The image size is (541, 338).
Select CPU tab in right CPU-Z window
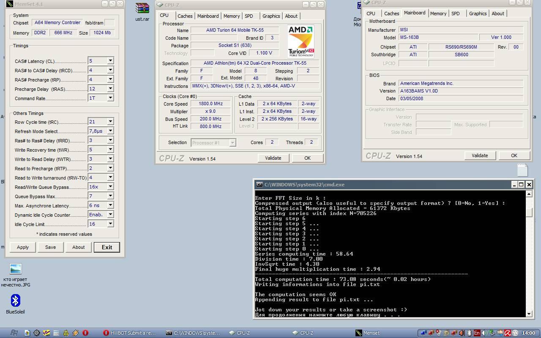point(371,14)
